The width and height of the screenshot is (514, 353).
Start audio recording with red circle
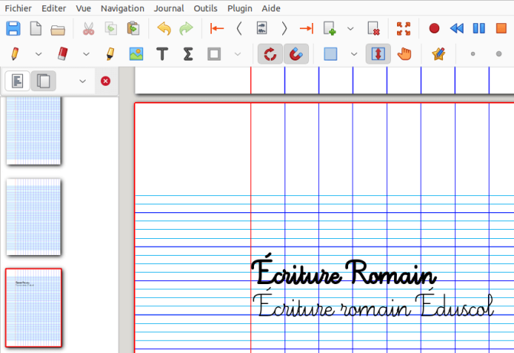[434, 28]
